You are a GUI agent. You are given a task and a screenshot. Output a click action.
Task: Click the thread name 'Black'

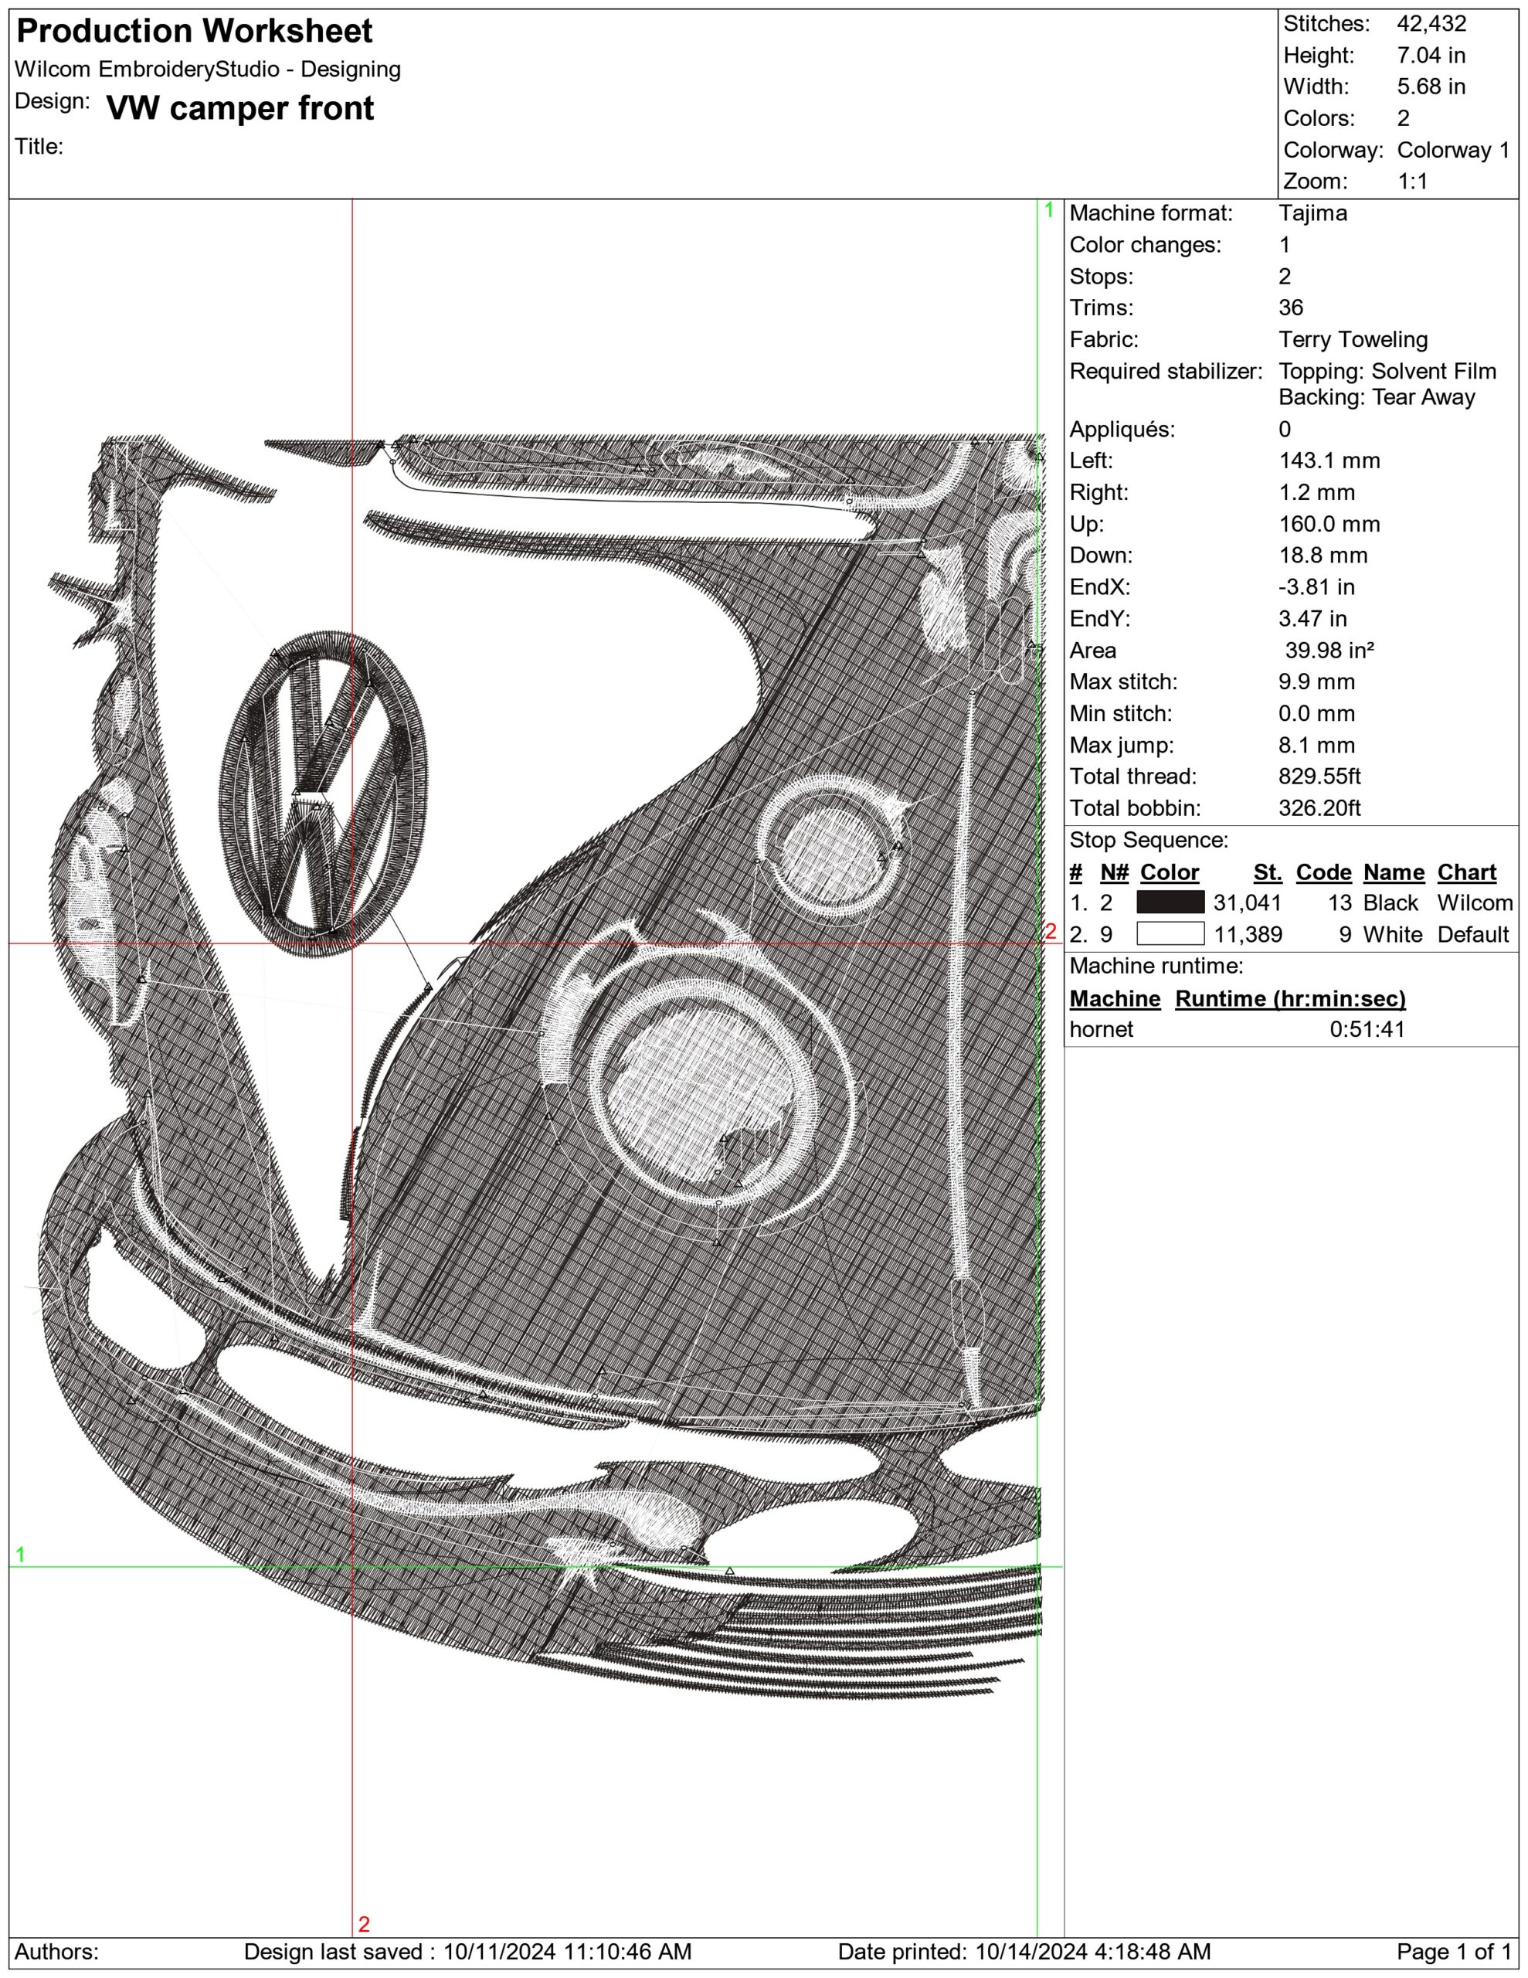click(1390, 903)
